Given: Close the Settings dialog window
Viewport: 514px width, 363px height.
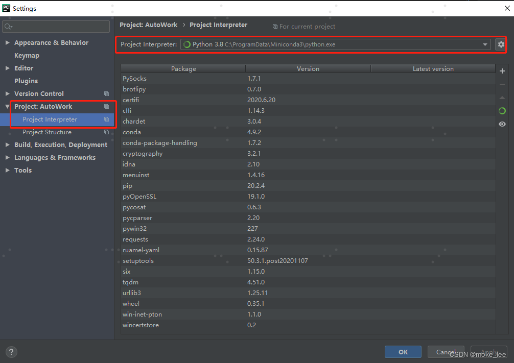Looking at the screenshot, I should [x=507, y=8].
